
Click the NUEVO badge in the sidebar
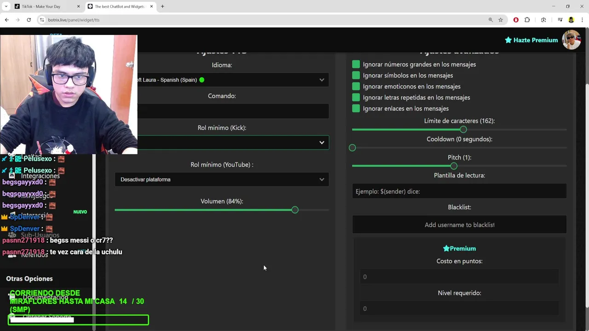(x=80, y=212)
